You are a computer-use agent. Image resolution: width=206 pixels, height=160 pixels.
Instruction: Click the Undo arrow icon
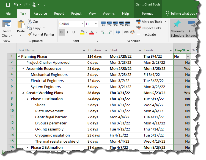point(16,5)
